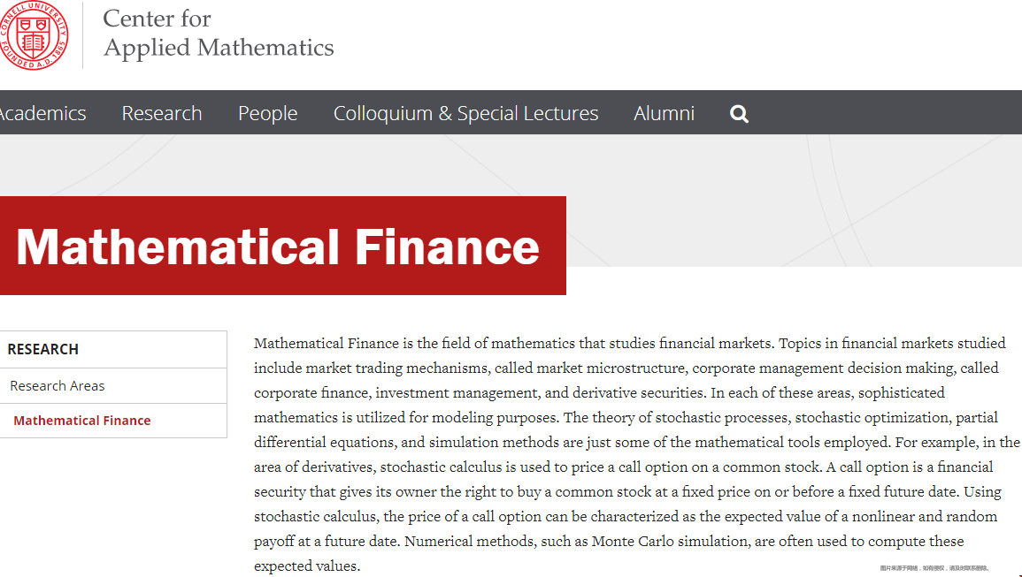The height and width of the screenshot is (577, 1022).
Task: Click the final words 'expected values.'
Action: point(307,566)
